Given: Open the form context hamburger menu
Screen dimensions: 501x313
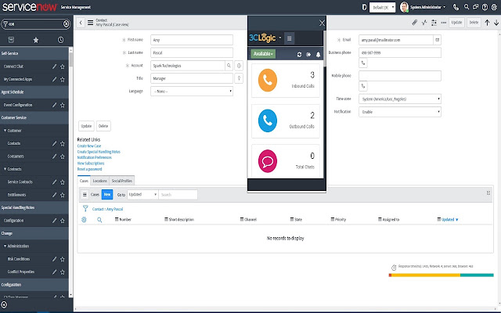Looking at the screenshot, I should pos(91,23).
